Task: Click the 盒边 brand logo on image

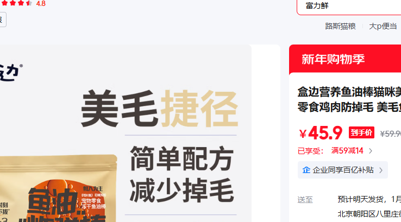Action: click(x=10, y=73)
